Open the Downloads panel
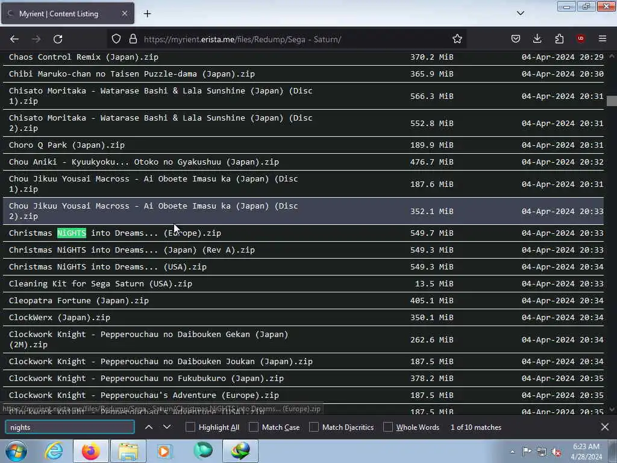The image size is (617, 463). tap(537, 39)
